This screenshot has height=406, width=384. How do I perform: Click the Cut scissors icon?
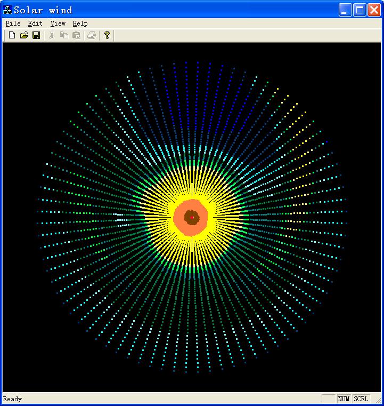[x=52, y=35]
